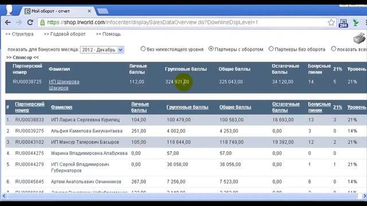
Task: Select 'Партнеры с оборотом' radio button
Action: (211, 49)
